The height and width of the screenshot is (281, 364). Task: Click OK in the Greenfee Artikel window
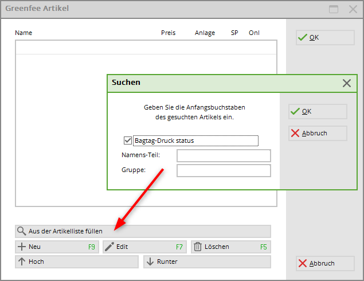pos(325,37)
